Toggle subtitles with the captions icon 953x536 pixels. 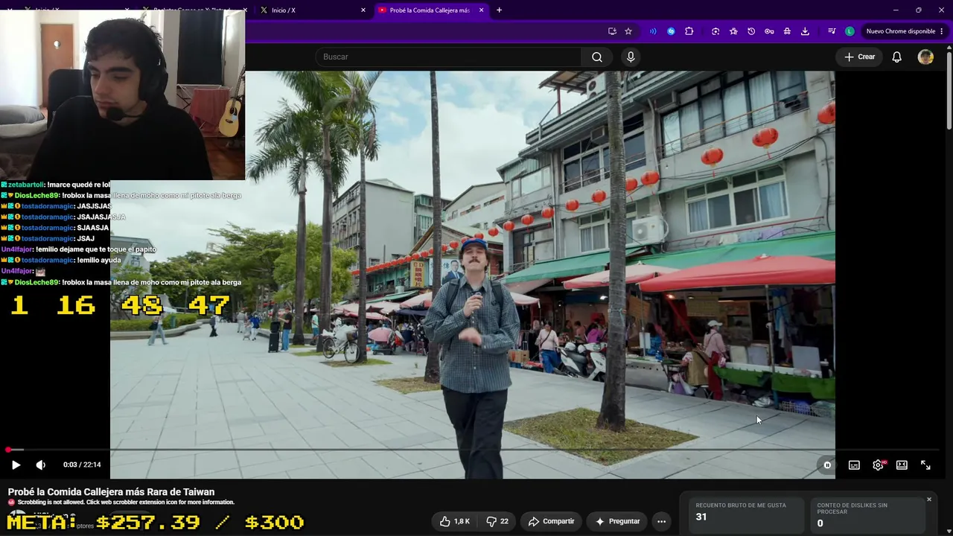[x=854, y=465]
